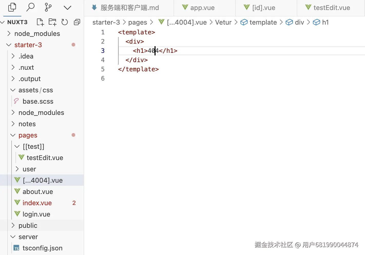This screenshot has height=255, width=365.
Task: Click the TS icon beside tsconfig.json
Action: pos(16,248)
